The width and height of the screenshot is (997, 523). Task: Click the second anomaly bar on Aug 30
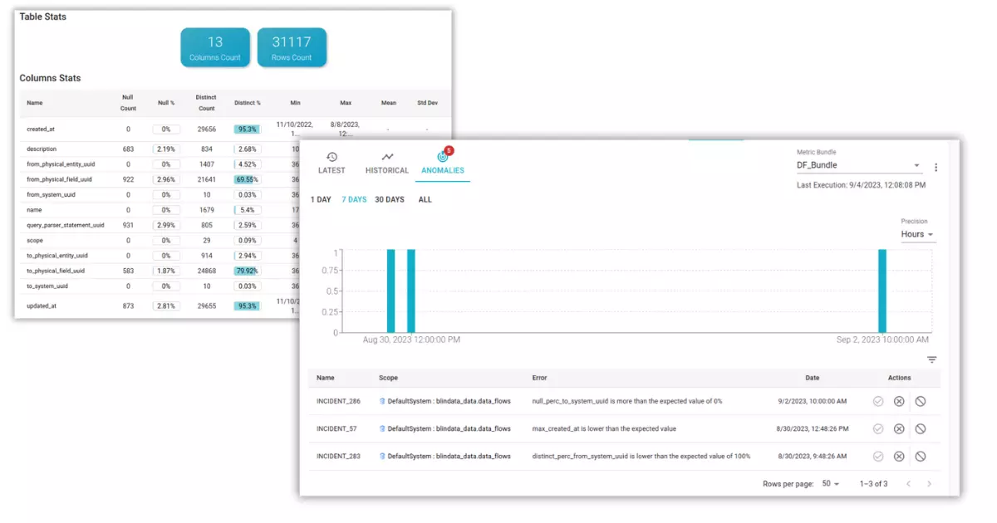point(410,291)
